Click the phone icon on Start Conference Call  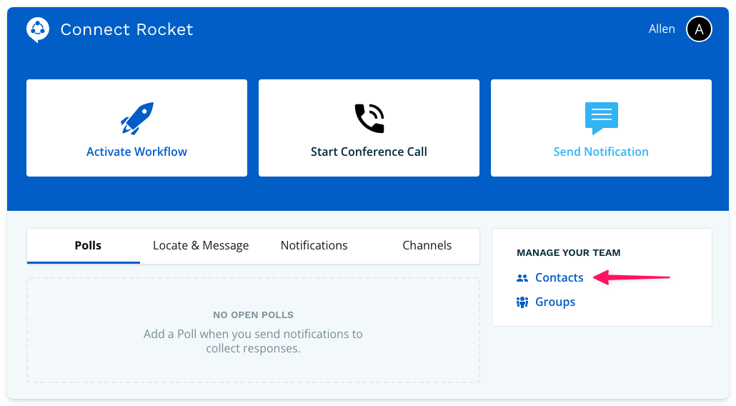coord(369,118)
